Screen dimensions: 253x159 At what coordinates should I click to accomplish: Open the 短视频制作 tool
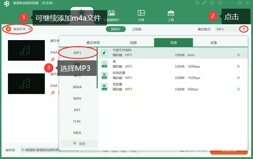pos(111,16)
